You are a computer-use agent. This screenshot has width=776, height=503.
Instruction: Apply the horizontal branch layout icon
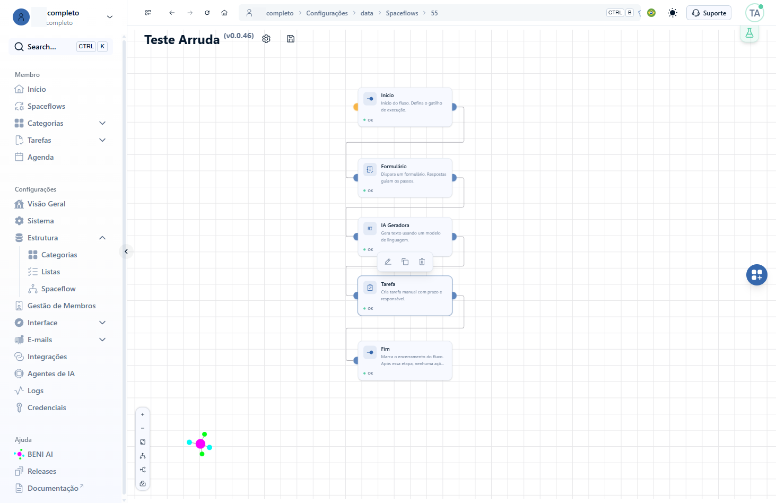pyautogui.click(x=143, y=470)
